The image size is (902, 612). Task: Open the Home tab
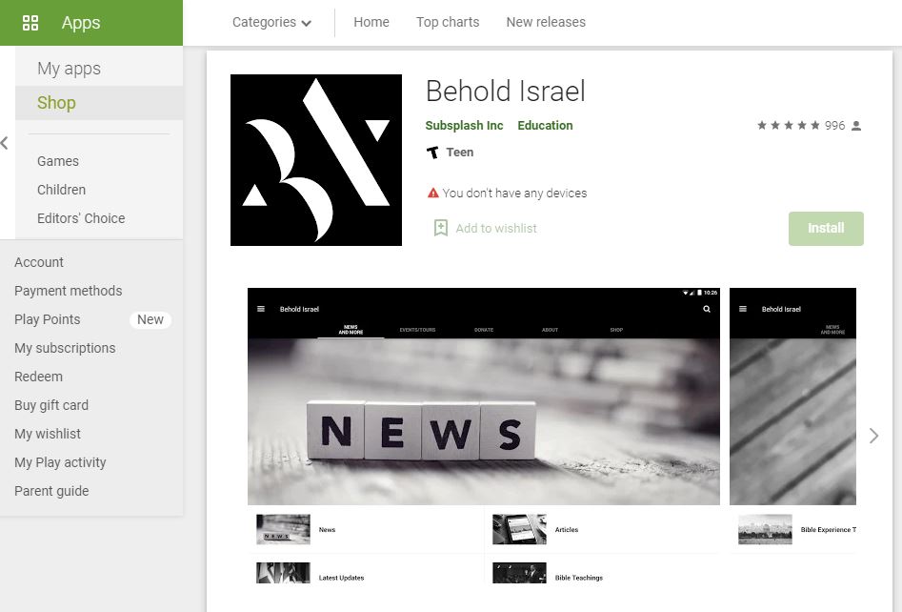click(371, 23)
